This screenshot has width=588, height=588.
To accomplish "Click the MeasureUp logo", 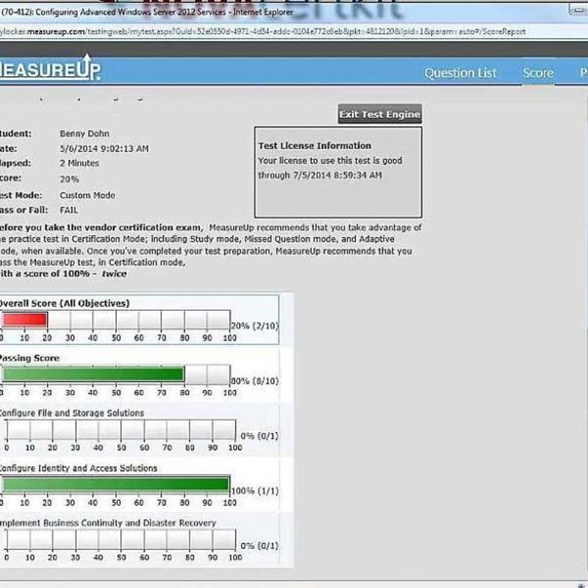I will click(x=50, y=69).
